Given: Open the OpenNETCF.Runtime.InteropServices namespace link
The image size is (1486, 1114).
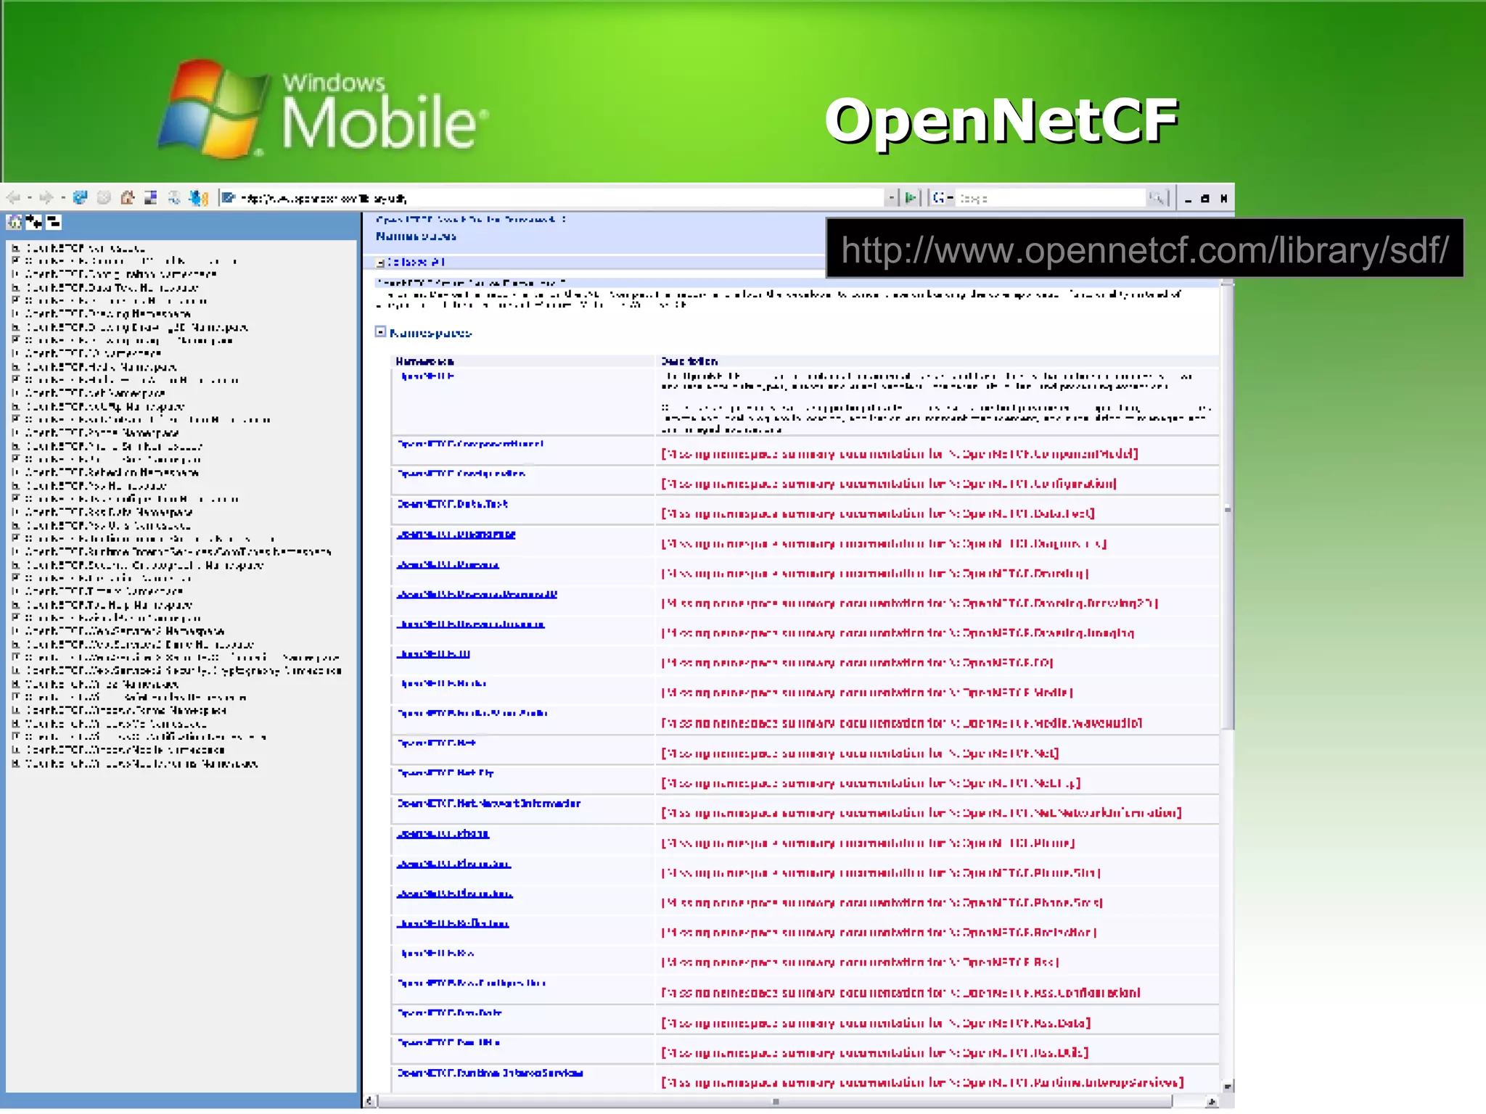Looking at the screenshot, I should click(490, 1073).
